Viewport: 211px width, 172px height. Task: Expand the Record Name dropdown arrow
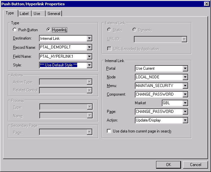tap(89, 47)
